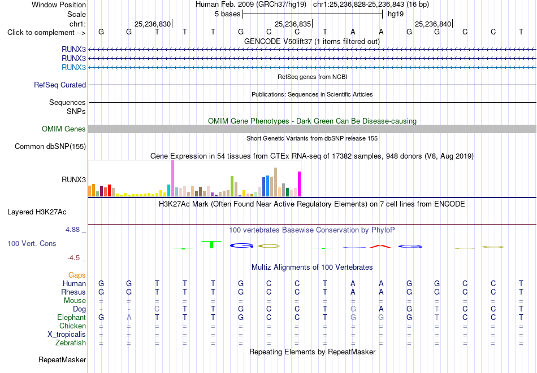Select the X_tropicalis alignment row label
This screenshot has width=537, height=373.
tap(67, 335)
